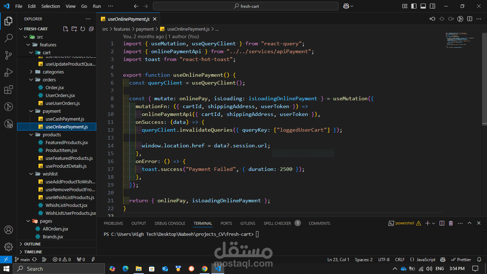Click UTF-8 encoding in status bar
Image resolution: width=487 pixels, height=274 pixels.
(x=384, y=260)
